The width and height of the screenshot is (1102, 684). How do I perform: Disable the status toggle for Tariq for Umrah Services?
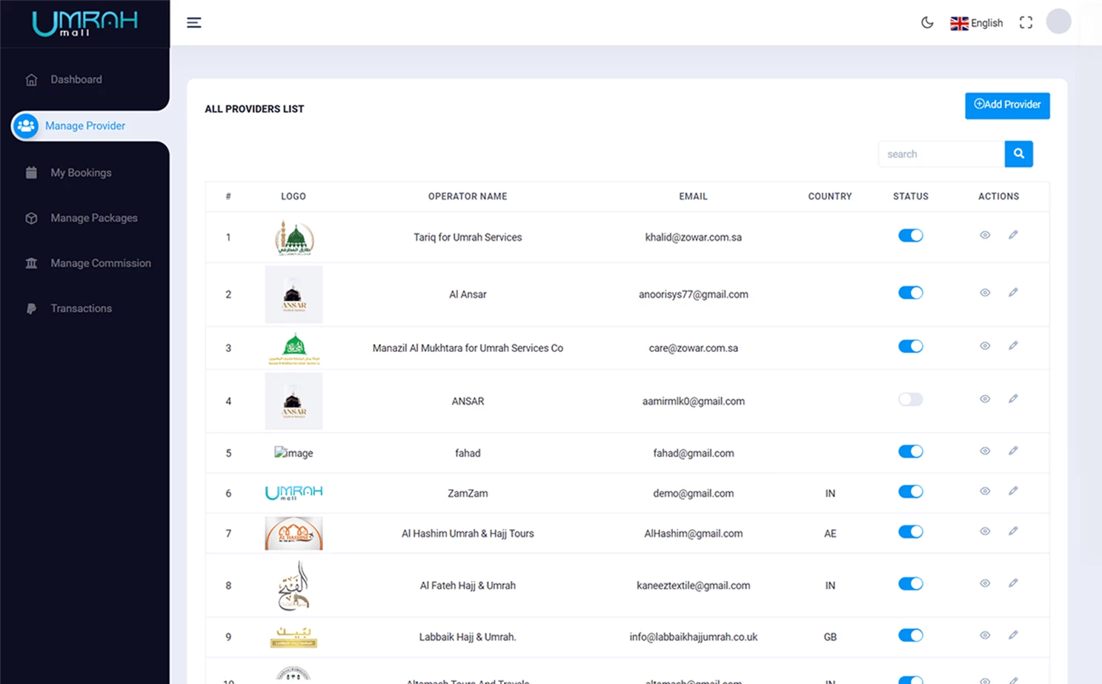tap(910, 235)
